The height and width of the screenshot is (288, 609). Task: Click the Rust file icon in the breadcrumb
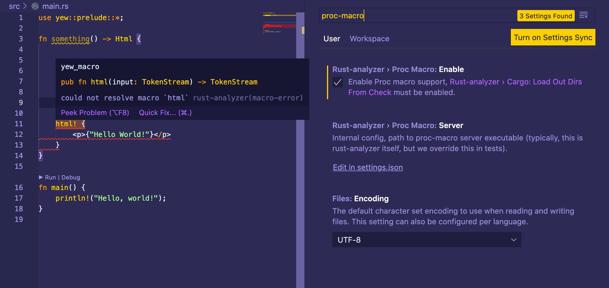click(35, 6)
